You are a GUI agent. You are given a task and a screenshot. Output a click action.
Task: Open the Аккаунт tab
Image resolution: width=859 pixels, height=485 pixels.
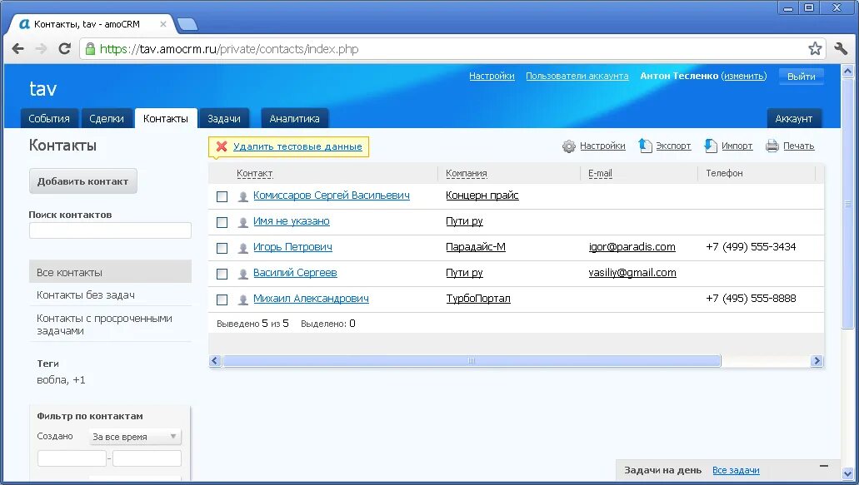(794, 118)
